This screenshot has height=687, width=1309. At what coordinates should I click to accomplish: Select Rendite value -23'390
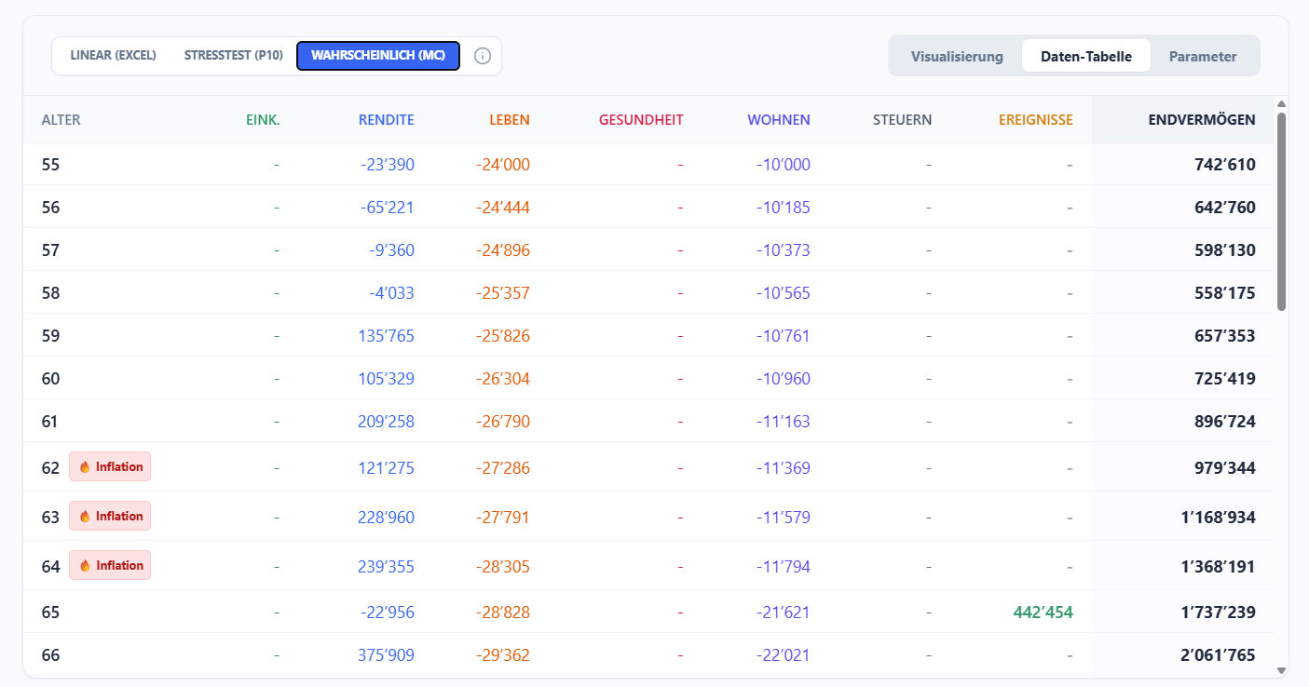coord(388,165)
